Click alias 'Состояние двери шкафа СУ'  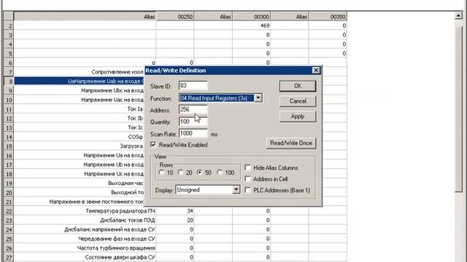(120, 257)
